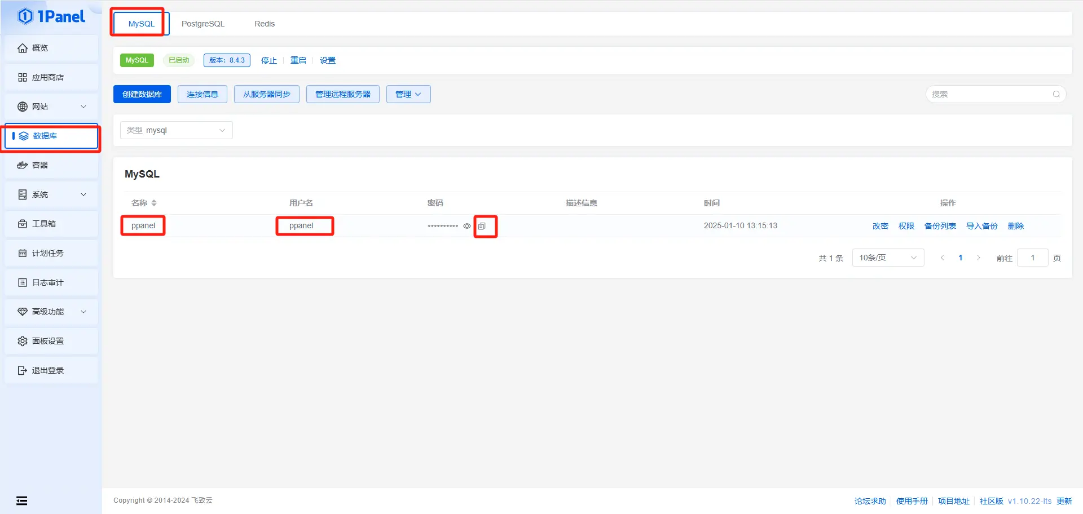Open 数据库 in the sidebar
The image size is (1083, 514).
51,136
